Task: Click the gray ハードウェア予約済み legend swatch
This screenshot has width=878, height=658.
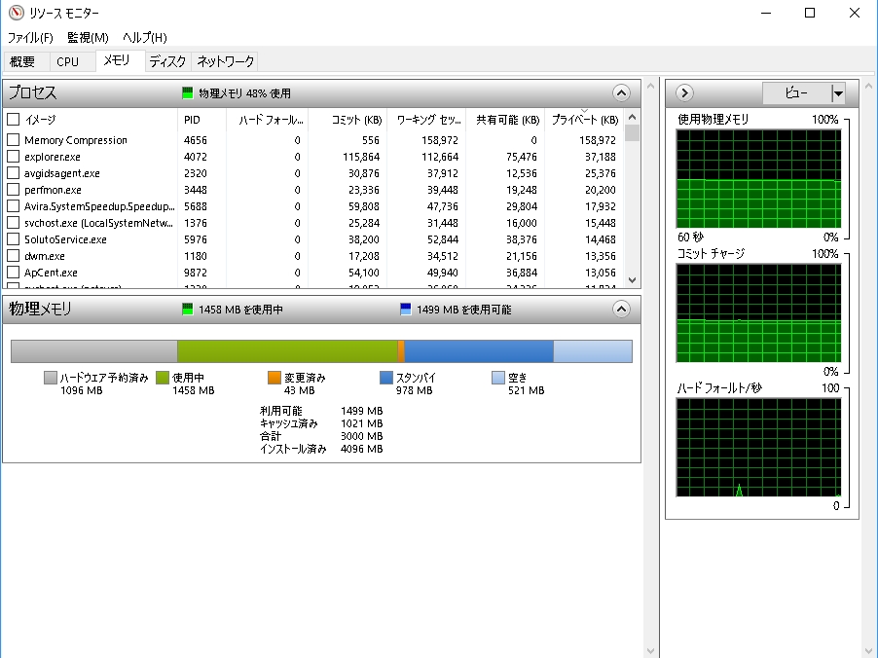Action: pyautogui.click(x=51, y=378)
